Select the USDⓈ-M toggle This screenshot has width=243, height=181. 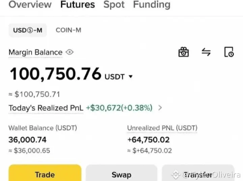pos(28,30)
